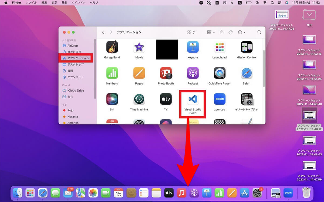Open the ウインドウ menu
This screenshot has width=324, height=202.
(79, 2)
